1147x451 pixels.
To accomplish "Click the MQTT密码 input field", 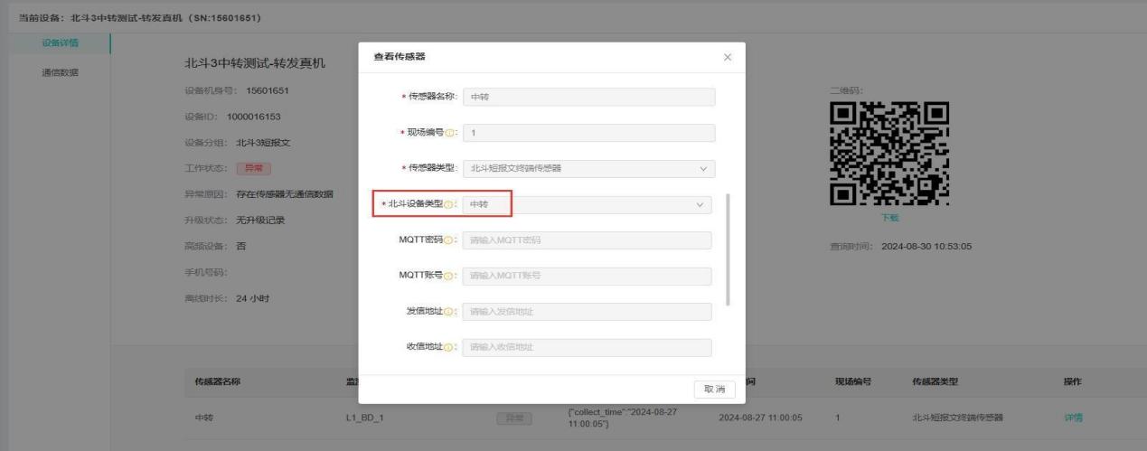I will [586, 240].
